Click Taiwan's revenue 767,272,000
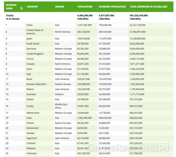176x157 pixels. tap(136, 99)
